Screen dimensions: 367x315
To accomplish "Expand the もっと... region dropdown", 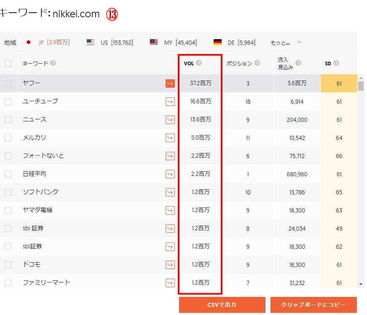I will tap(286, 43).
